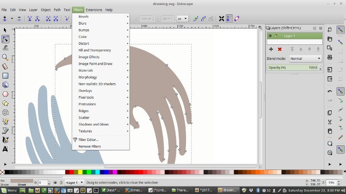Open the Path menu
The width and height of the screenshot is (346, 194).
click(57, 10)
